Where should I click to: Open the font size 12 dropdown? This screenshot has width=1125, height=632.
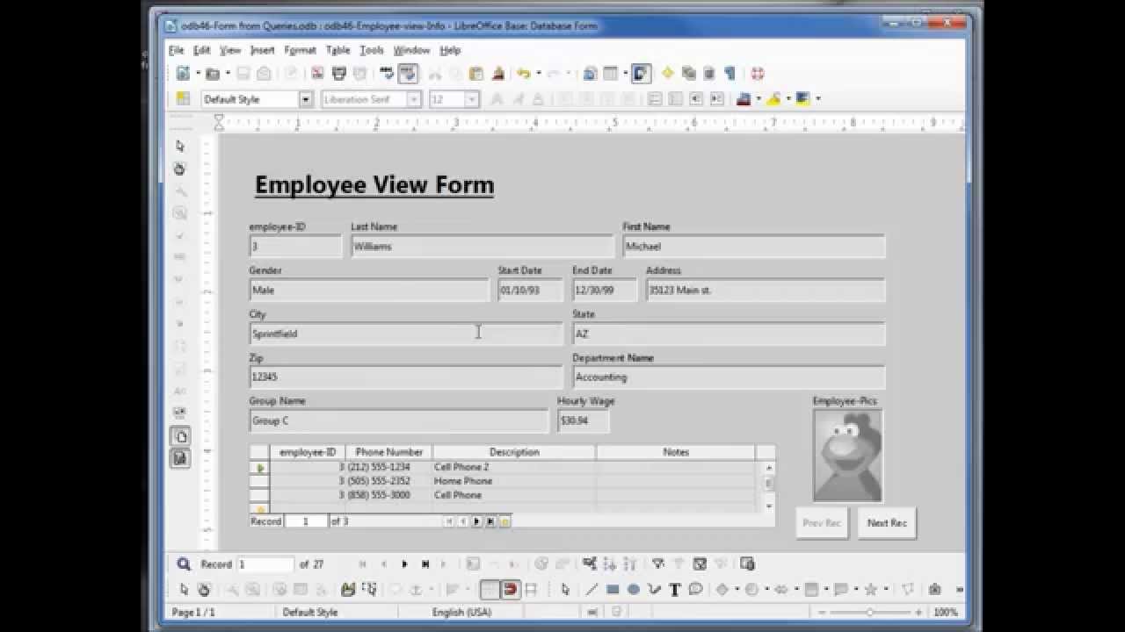472,99
